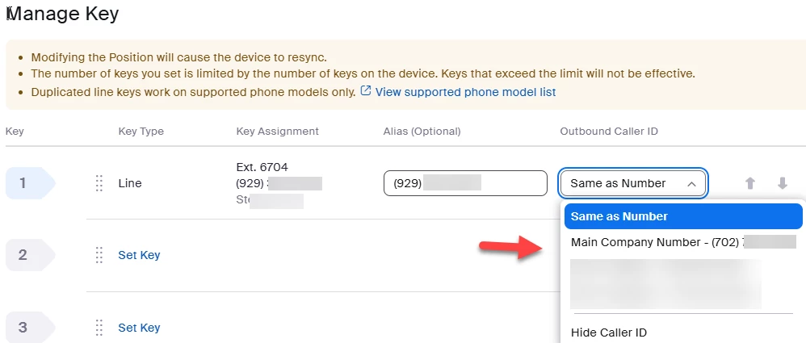Collapse the Outbound Caller ID dropdown
This screenshot has width=806, height=343.
[633, 183]
